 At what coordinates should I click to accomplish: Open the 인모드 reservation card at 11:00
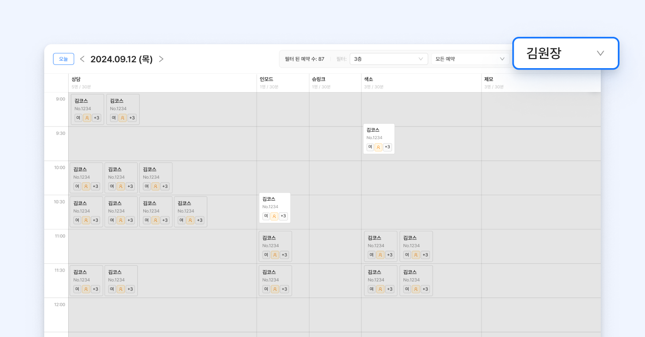point(276,246)
